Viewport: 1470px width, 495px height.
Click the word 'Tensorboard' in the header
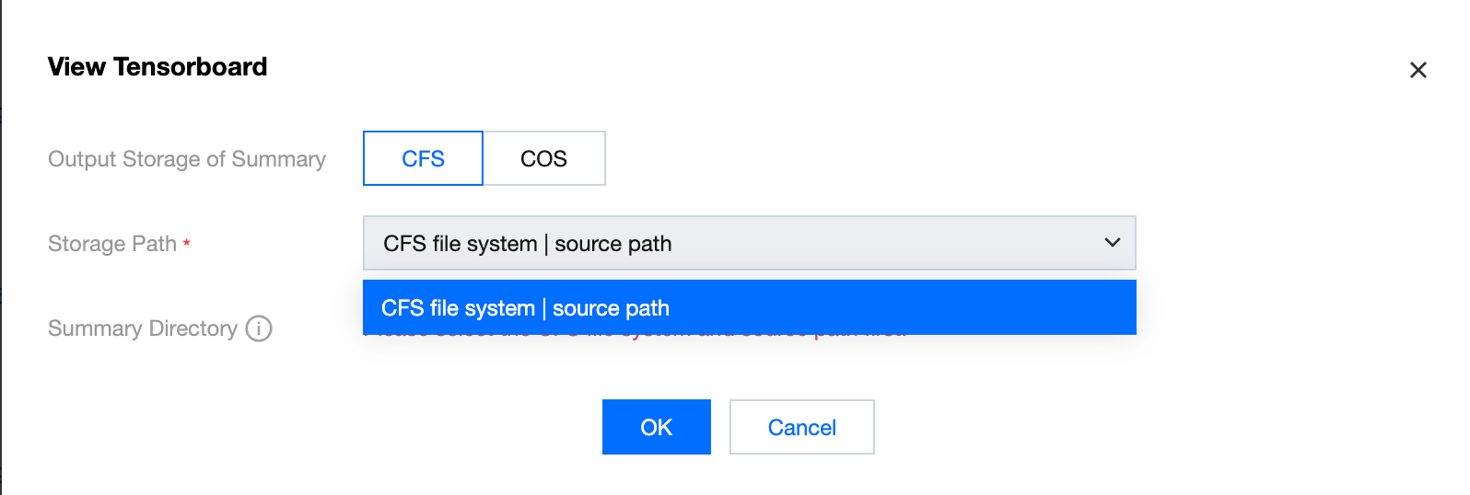190,67
